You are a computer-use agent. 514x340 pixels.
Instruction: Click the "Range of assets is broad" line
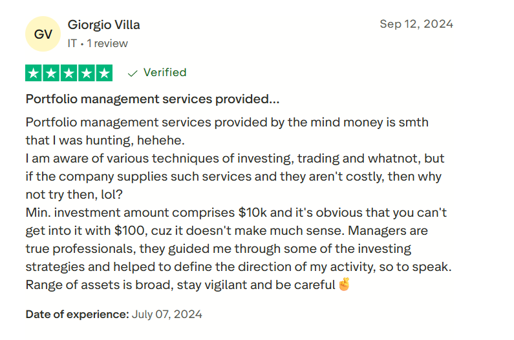point(181,285)
